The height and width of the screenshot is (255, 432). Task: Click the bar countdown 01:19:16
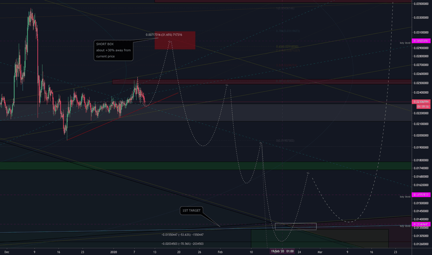pos(423,107)
